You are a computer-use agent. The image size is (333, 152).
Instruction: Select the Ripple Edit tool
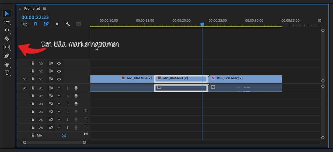[7, 30]
